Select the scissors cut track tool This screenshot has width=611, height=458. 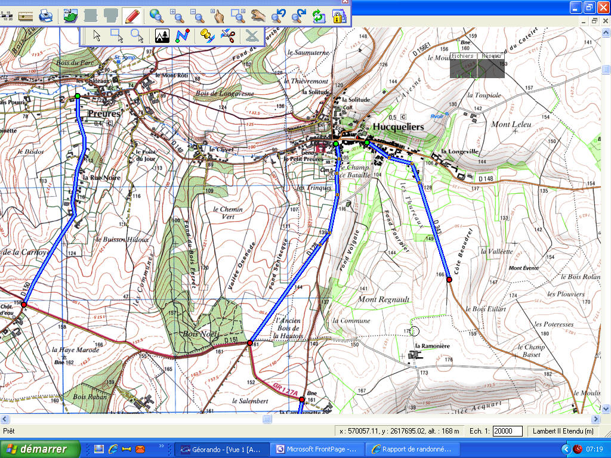click(227, 36)
